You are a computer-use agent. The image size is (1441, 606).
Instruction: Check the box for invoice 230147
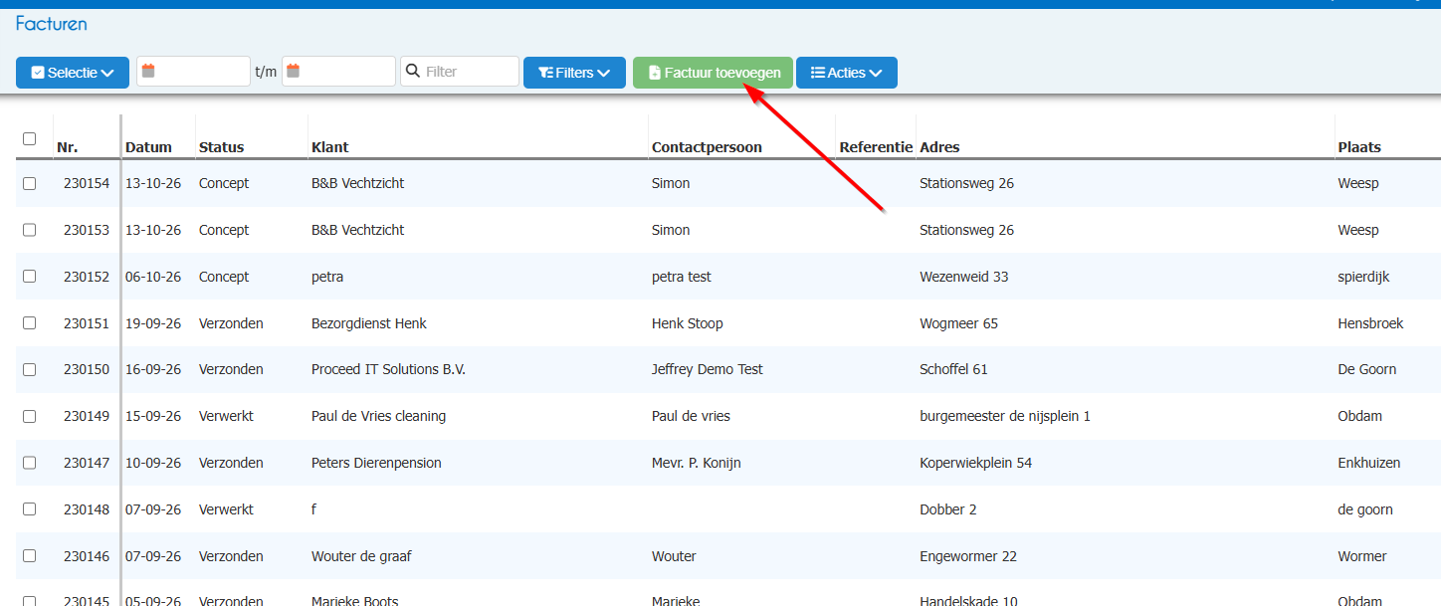(29, 463)
